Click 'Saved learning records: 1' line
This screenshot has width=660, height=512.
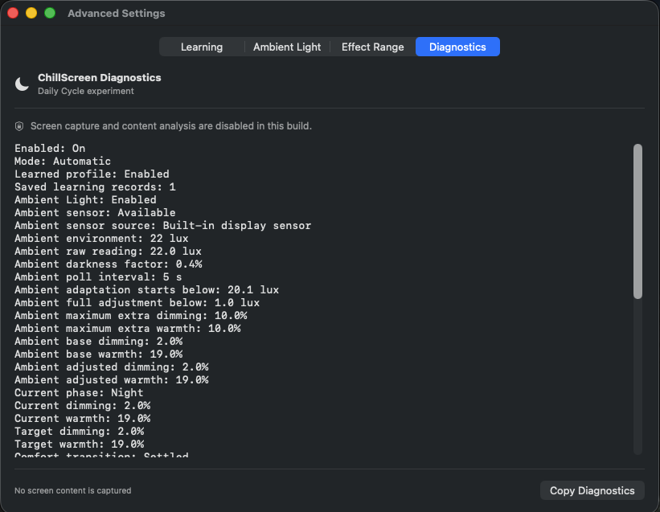click(95, 186)
